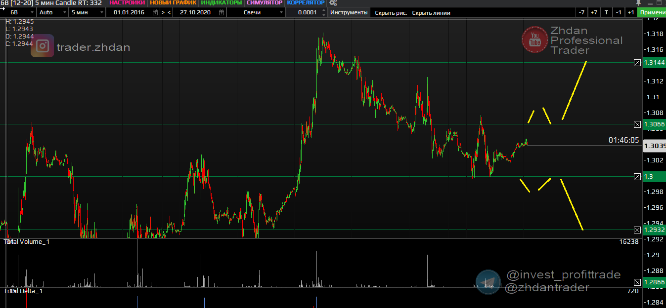Toggle Скрыть линии to hide lines
Viewport: 666px width, 308px height.
tap(431, 13)
